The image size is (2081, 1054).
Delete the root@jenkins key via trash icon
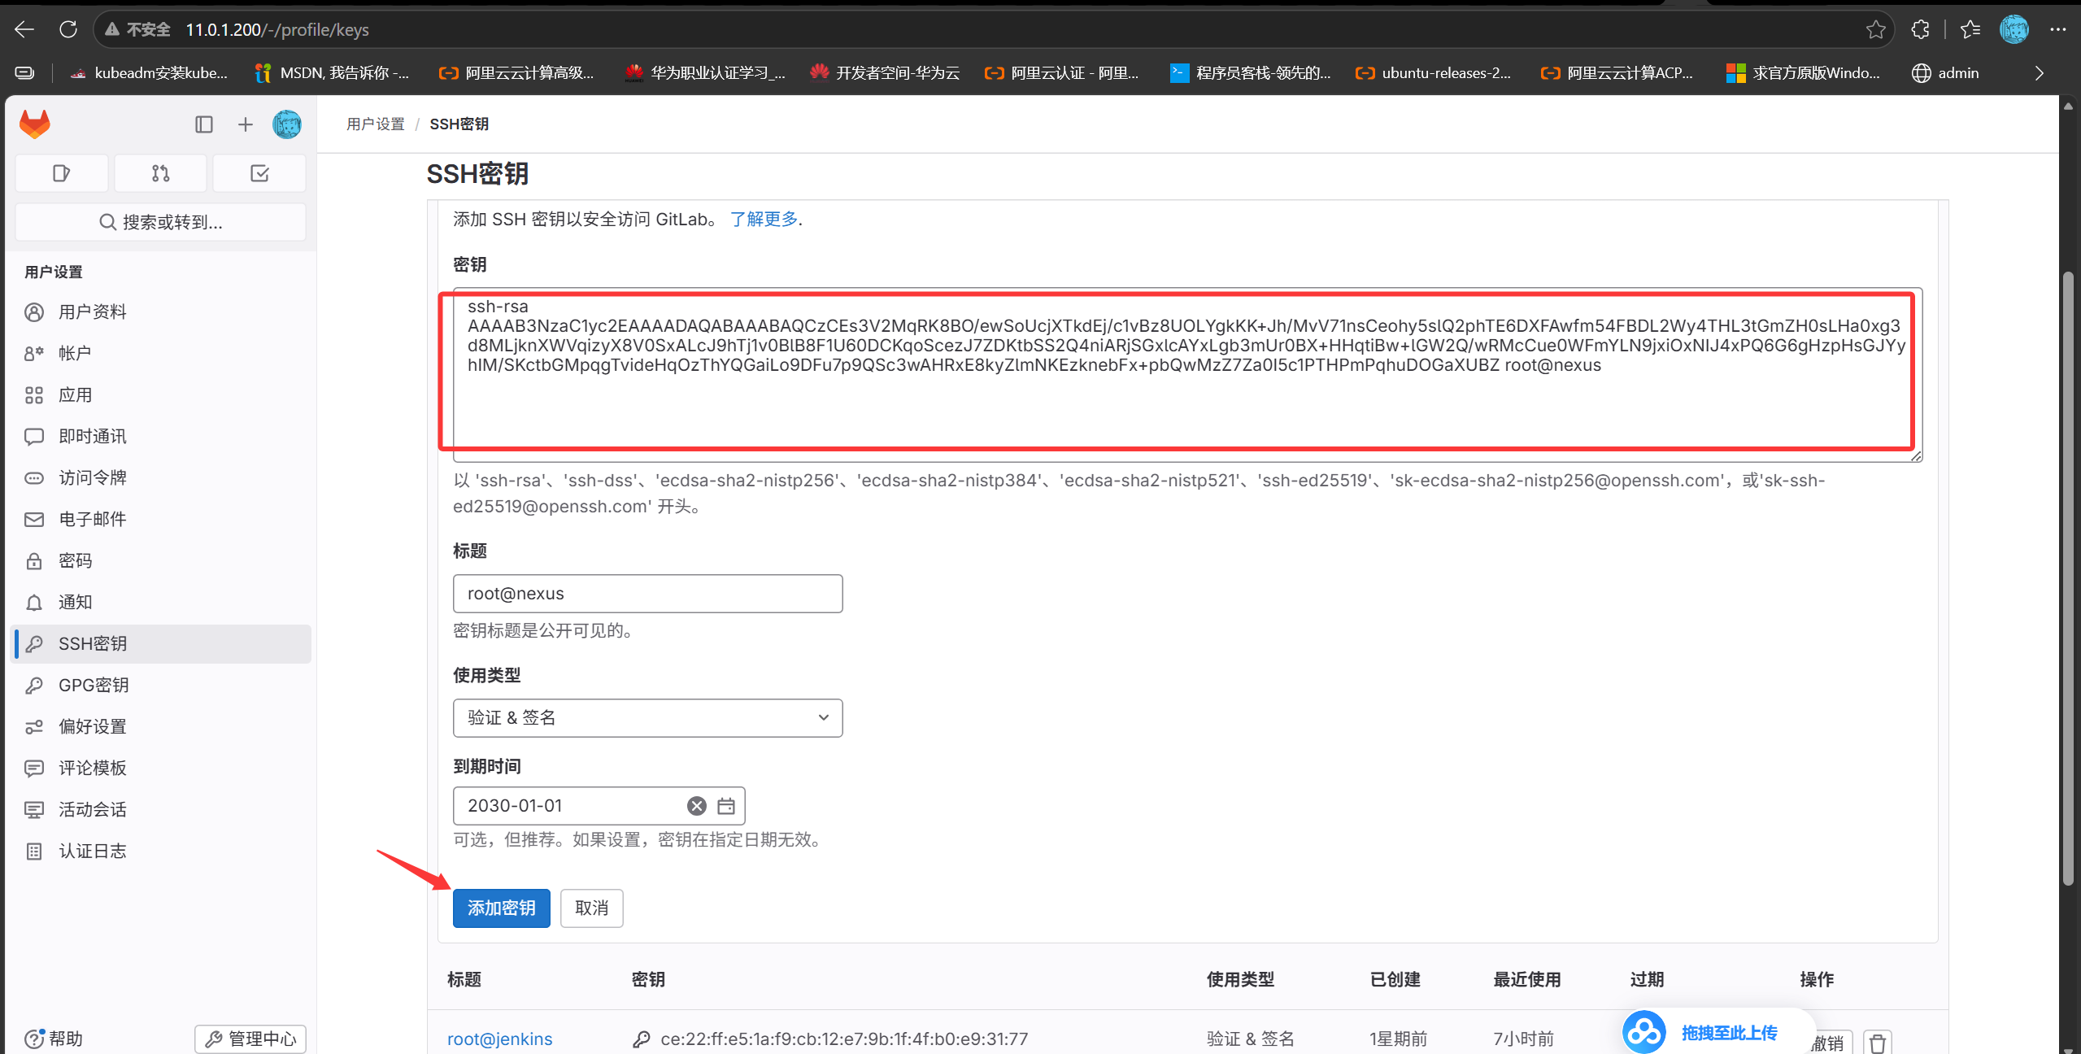click(x=1877, y=1042)
